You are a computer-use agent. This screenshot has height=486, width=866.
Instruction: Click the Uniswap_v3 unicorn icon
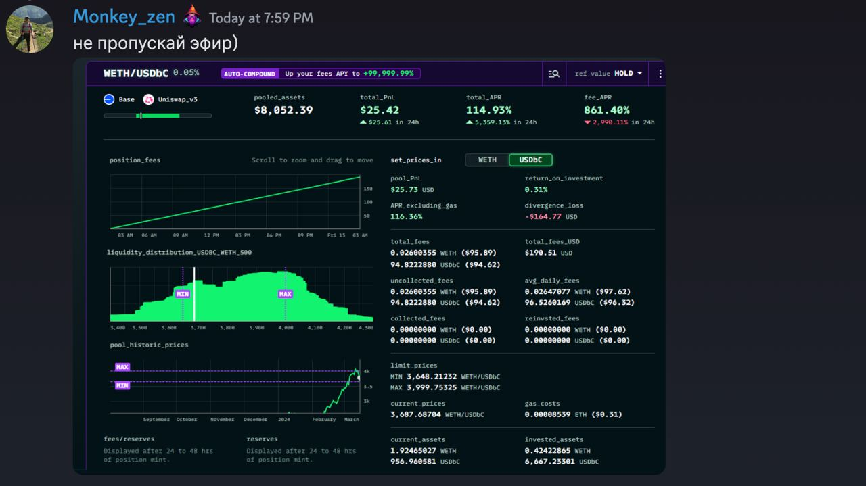click(x=147, y=99)
